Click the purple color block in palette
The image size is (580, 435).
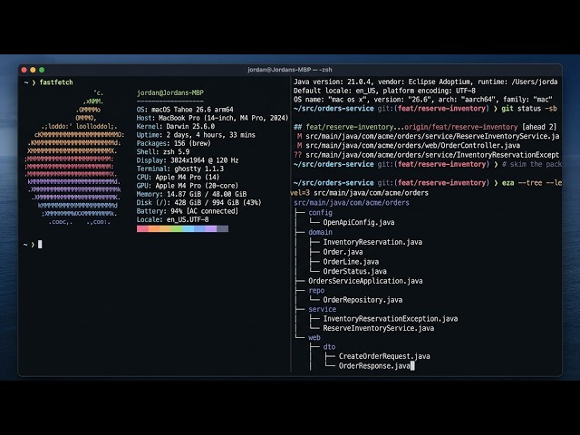(x=211, y=229)
